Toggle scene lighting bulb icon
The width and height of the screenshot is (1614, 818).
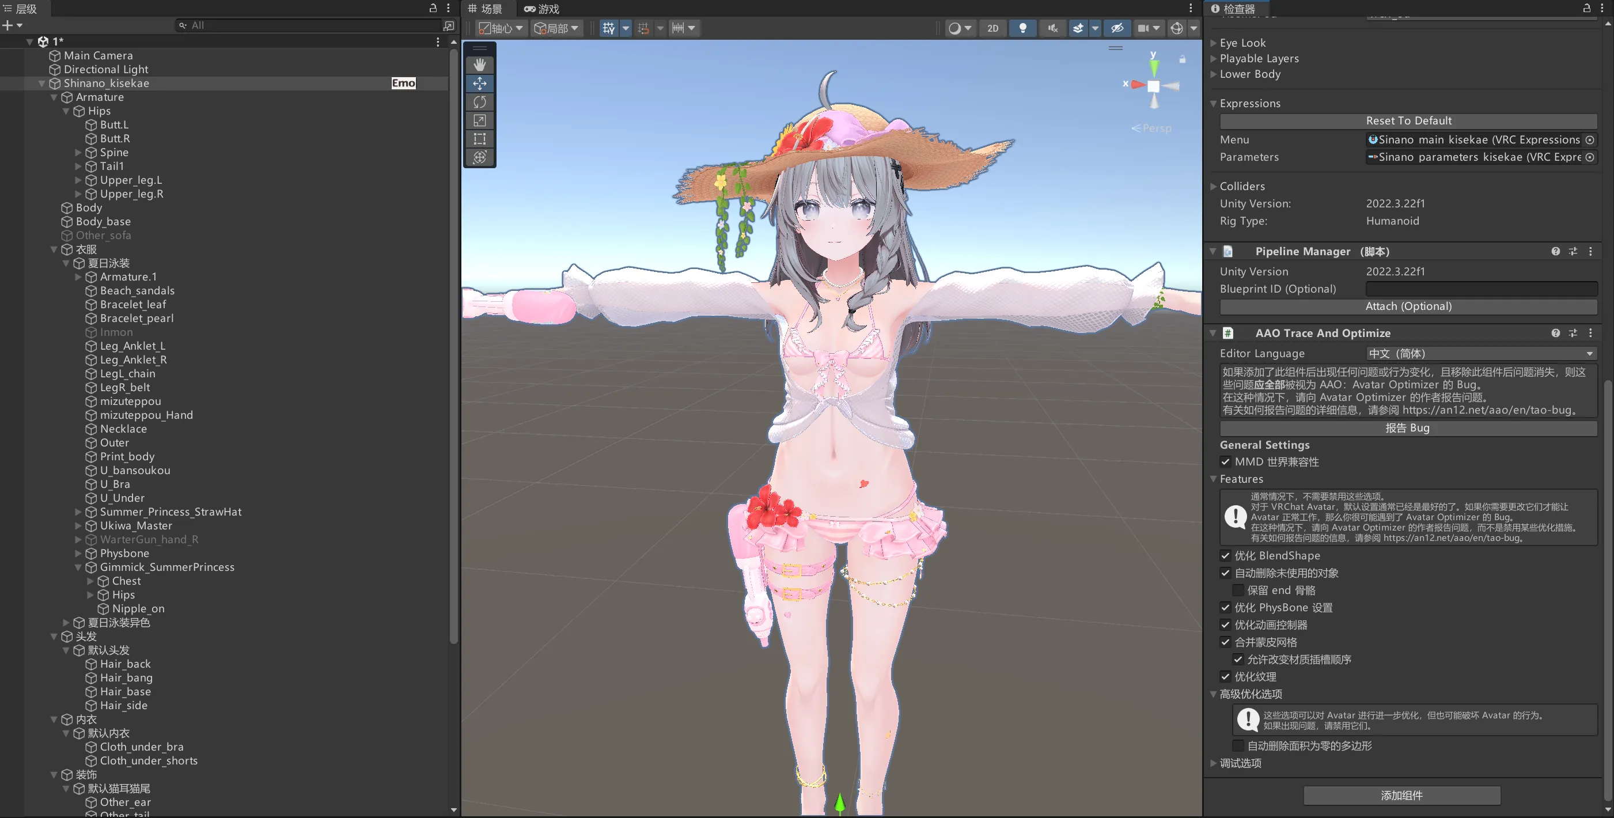point(1022,28)
